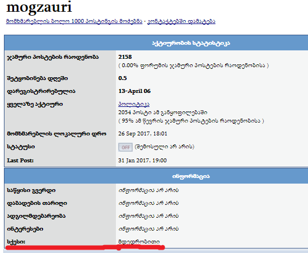Select the 95% of member's posts text
308x253 pixels.
(191, 121)
